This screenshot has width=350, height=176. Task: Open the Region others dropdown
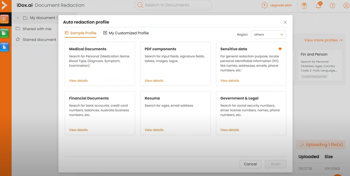tap(268, 35)
